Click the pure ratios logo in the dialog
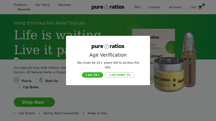 (x=108, y=46)
